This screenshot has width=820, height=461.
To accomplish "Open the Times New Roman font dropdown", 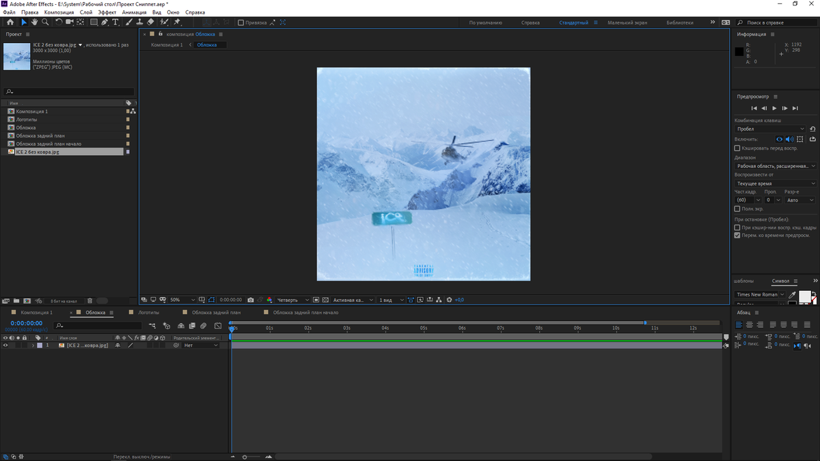I will (760, 294).
